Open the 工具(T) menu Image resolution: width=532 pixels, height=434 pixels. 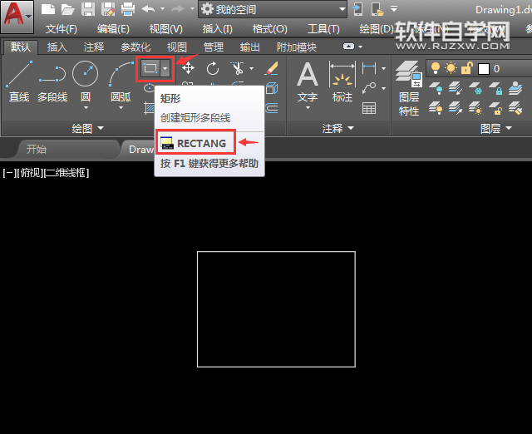[323, 29]
